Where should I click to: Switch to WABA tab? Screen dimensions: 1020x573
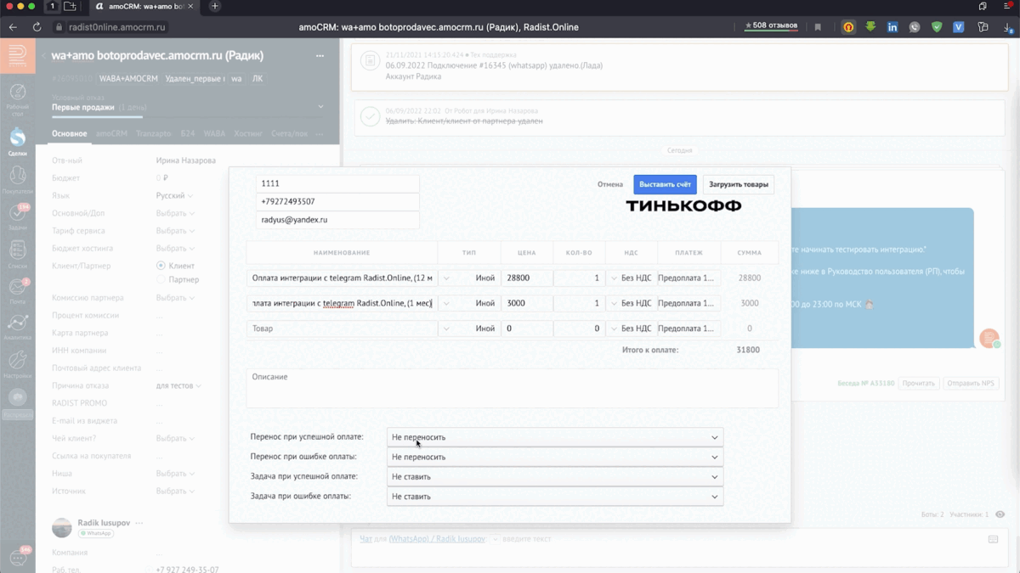click(x=214, y=133)
